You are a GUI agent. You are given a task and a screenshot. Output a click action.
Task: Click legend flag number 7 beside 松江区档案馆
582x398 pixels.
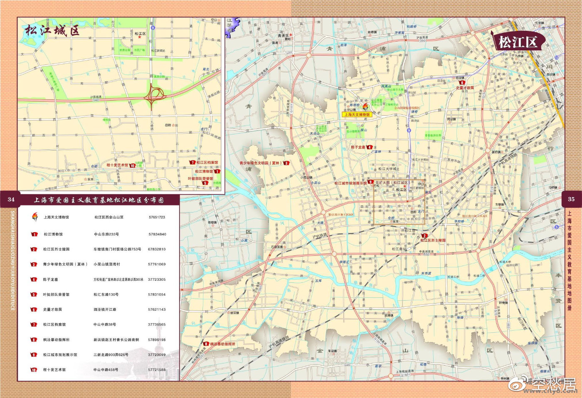pos(34,324)
